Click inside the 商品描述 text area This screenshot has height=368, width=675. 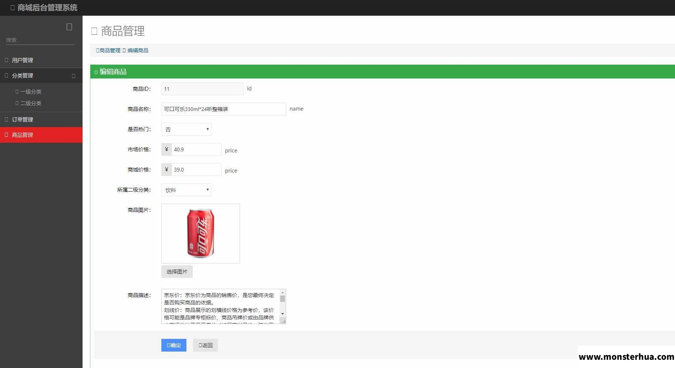(221, 306)
